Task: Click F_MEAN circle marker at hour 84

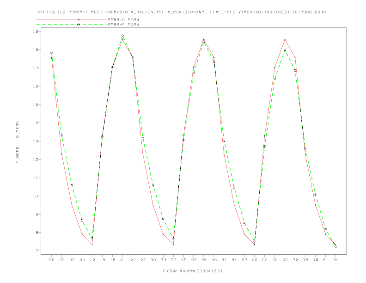Action: [335, 246]
